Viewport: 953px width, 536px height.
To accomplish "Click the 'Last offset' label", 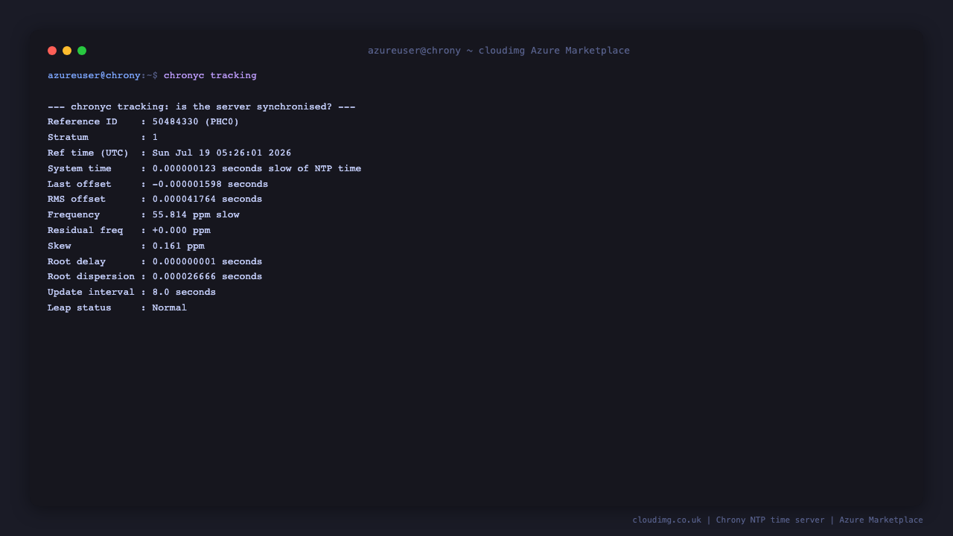I will pos(80,184).
